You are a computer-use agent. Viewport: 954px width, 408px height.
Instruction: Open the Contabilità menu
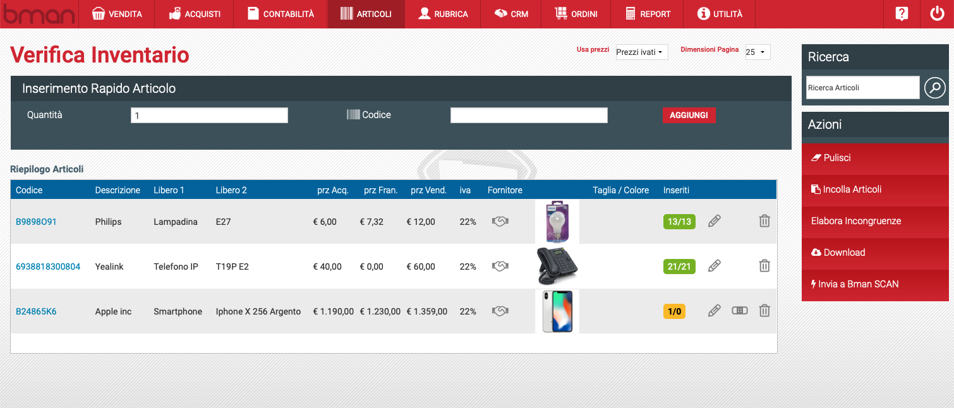(x=281, y=14)
